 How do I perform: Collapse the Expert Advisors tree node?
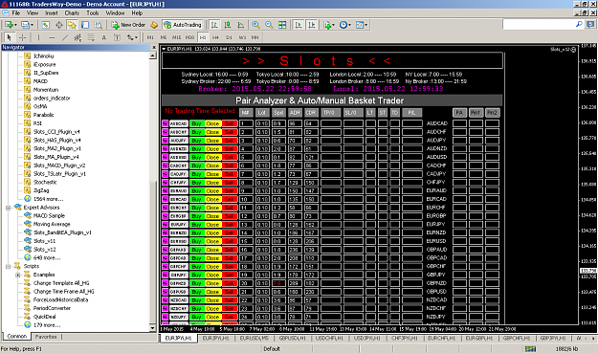[8, 208]
